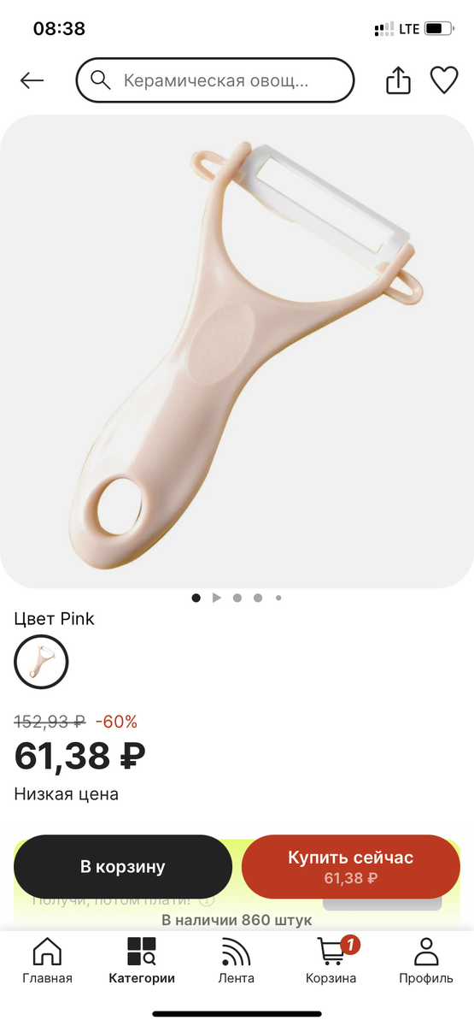This screenshot has width=474, height=1026.
Task: Go to Профиль tab
Action: click(425, 961)
